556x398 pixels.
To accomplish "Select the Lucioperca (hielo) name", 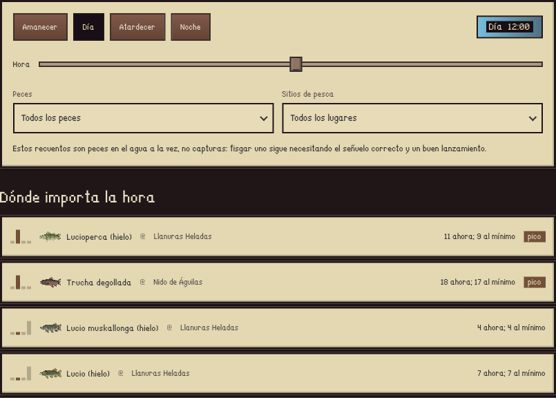I will click(x=99, y=236).
